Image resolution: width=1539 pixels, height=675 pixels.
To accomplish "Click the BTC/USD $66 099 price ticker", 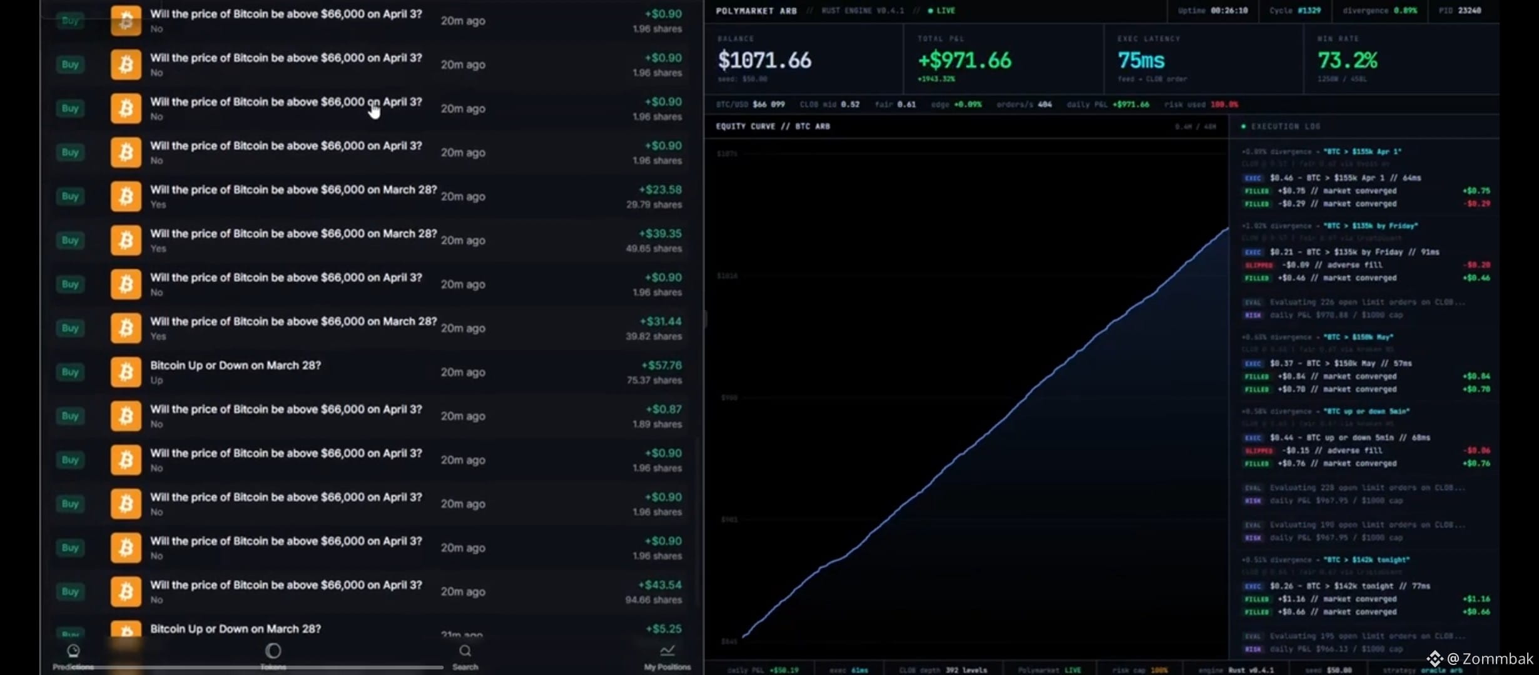I will pos(750,104).
